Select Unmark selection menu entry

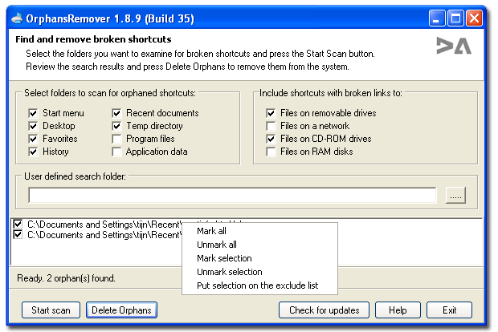229,272
